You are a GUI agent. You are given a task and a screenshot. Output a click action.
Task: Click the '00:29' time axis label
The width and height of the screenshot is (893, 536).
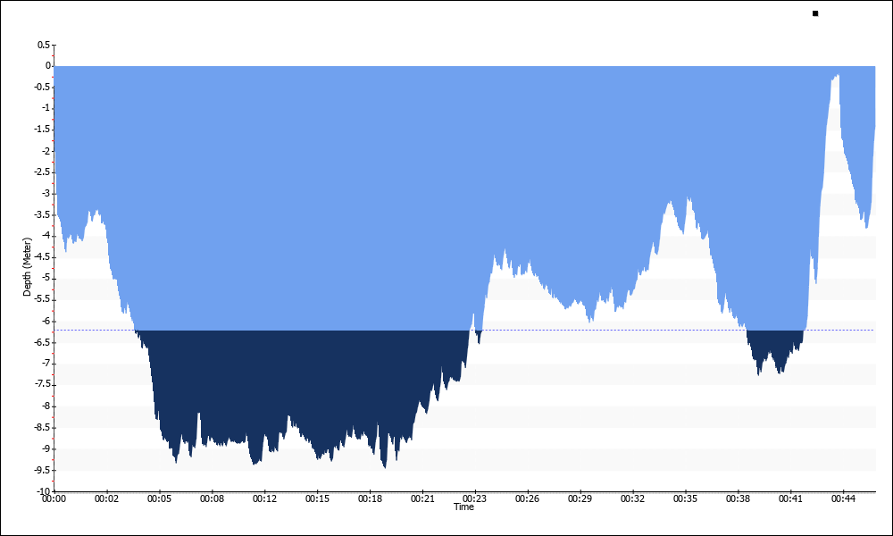point(580,499)
